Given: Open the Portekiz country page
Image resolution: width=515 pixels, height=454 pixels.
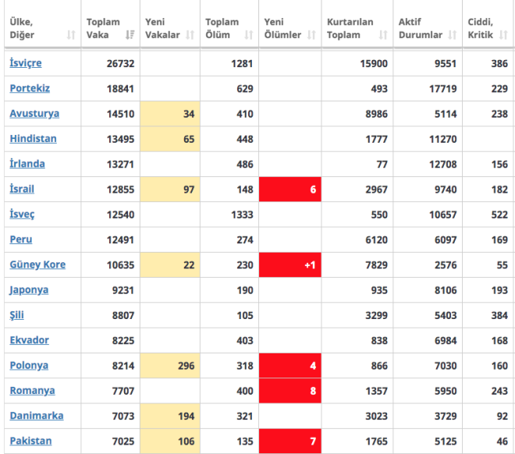Looking at the screenshot, I should 30,88.
